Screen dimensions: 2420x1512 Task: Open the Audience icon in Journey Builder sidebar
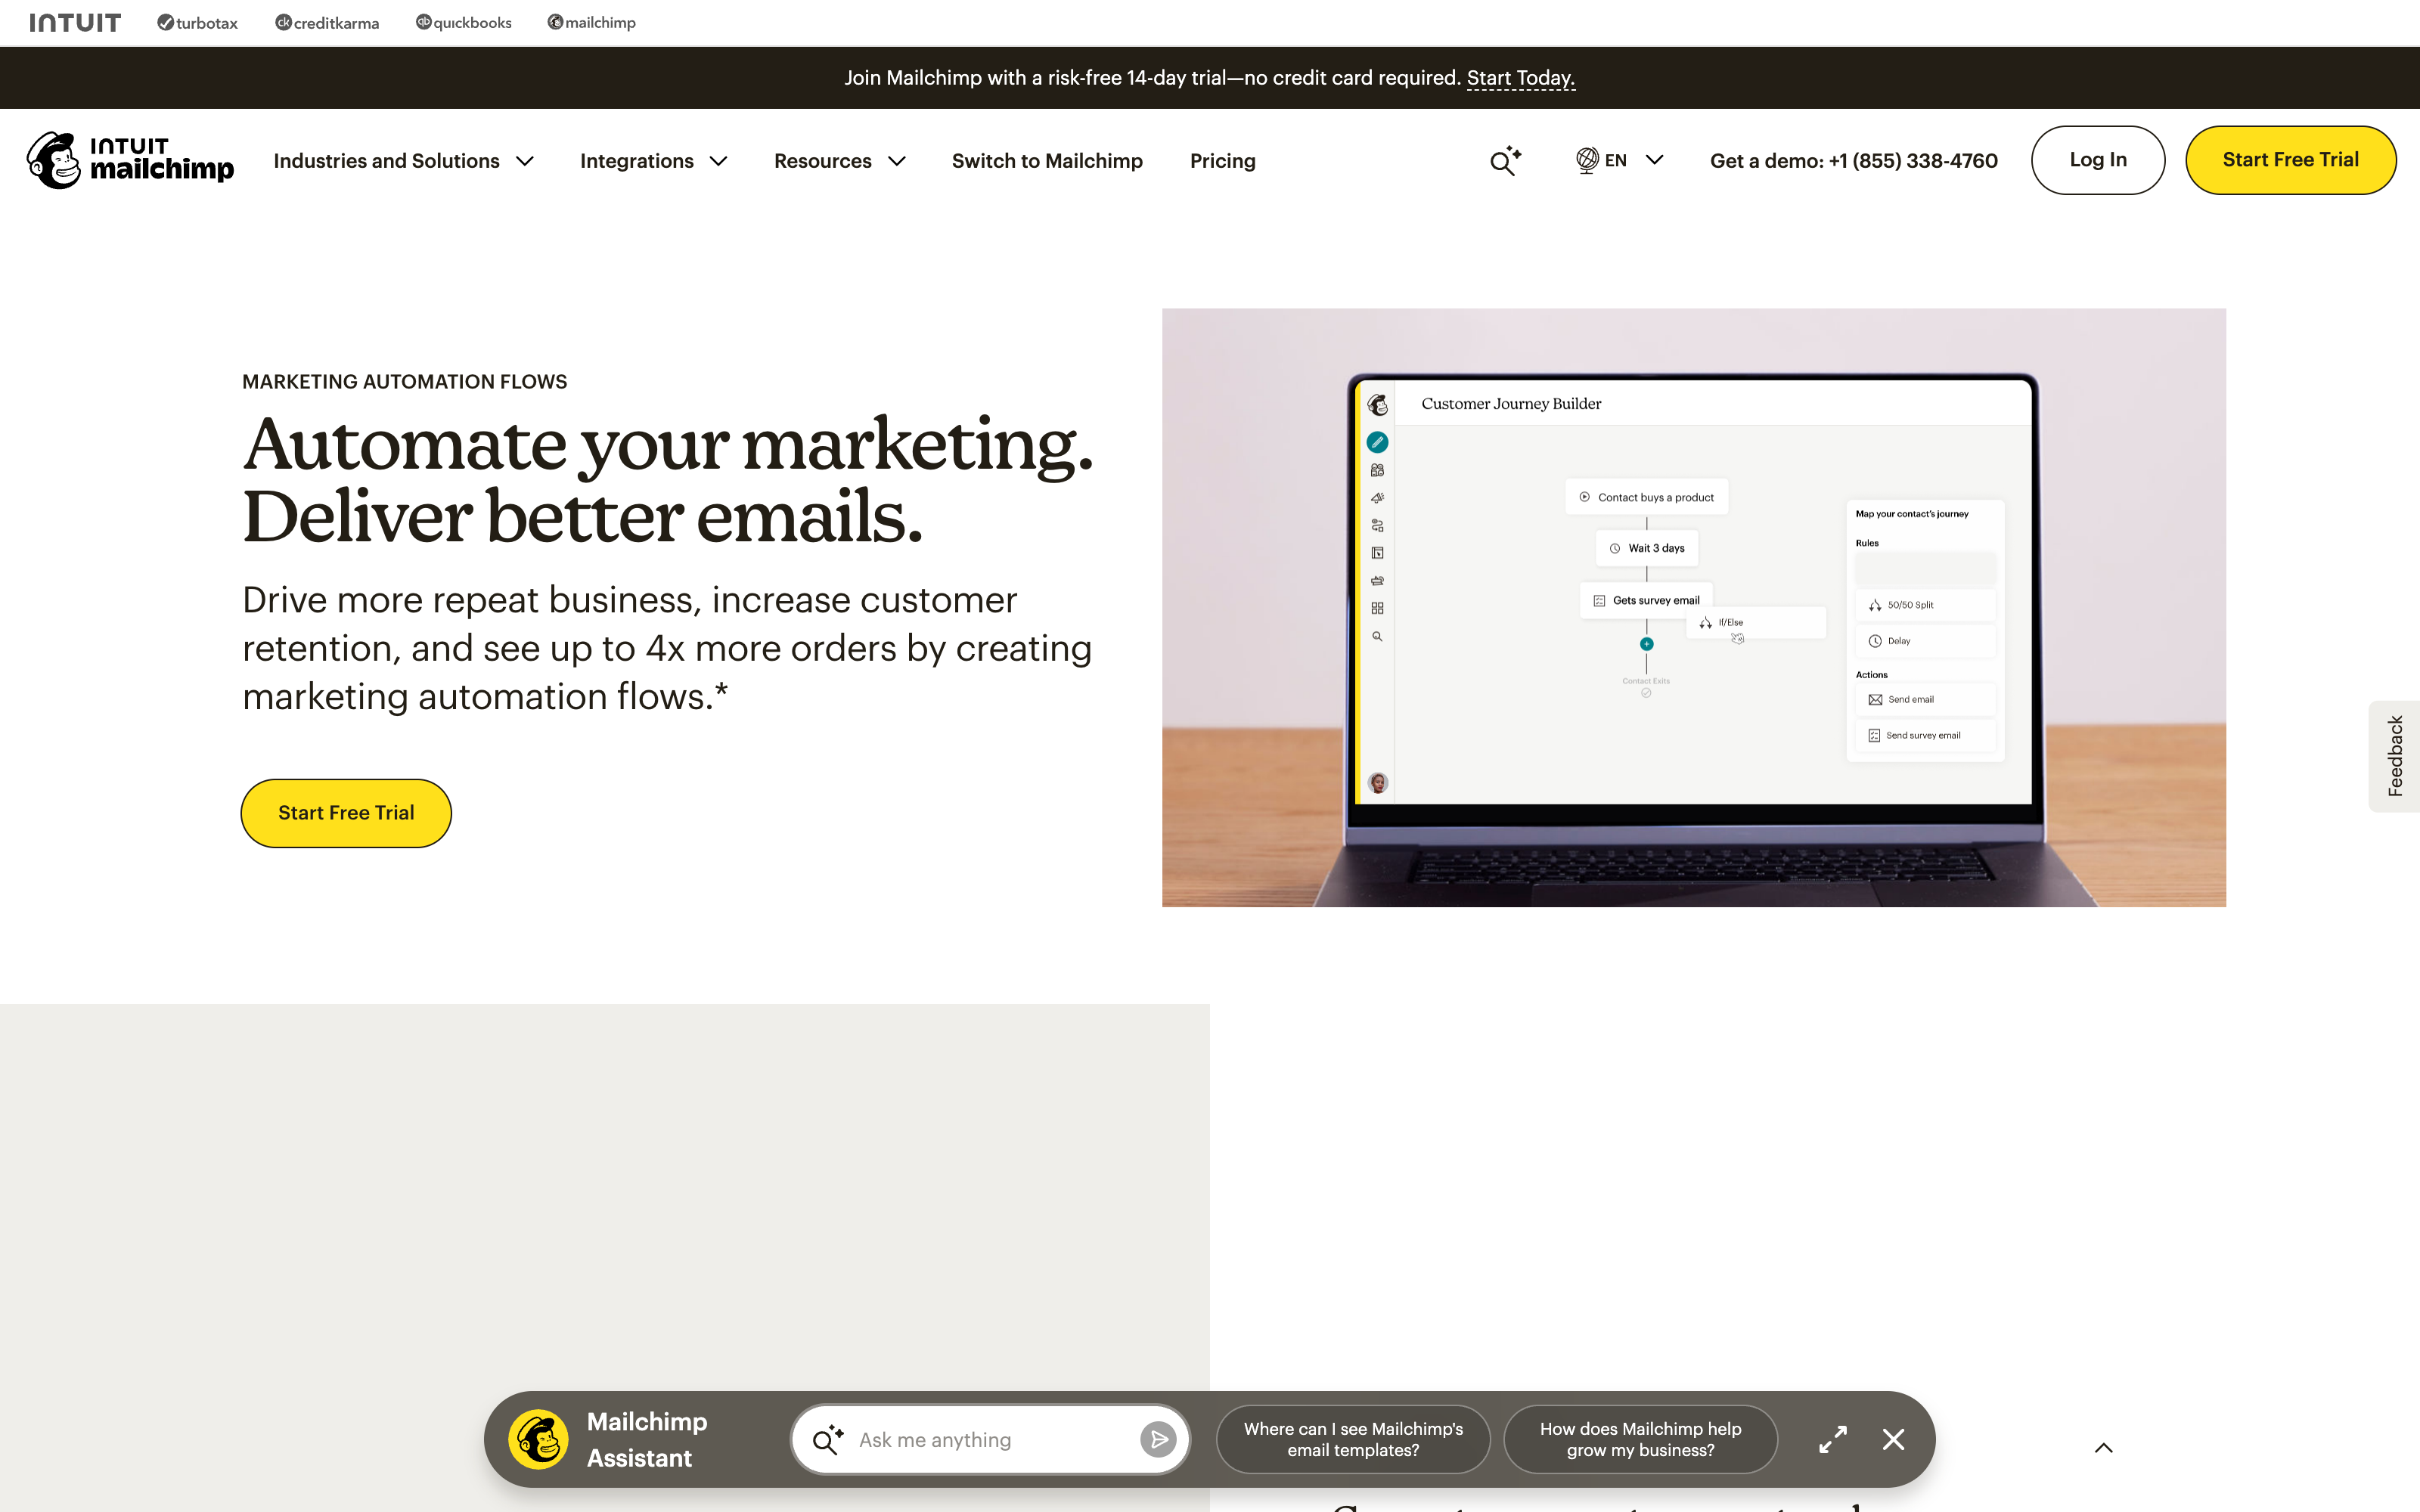(1378, 470)
